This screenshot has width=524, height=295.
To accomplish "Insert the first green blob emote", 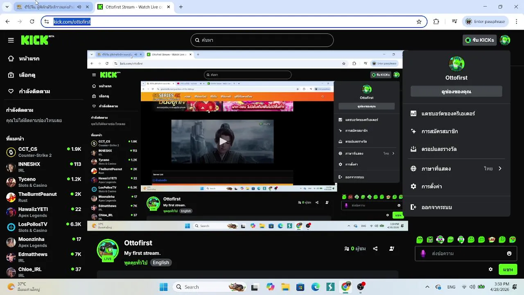I will (x=420, y=240).
